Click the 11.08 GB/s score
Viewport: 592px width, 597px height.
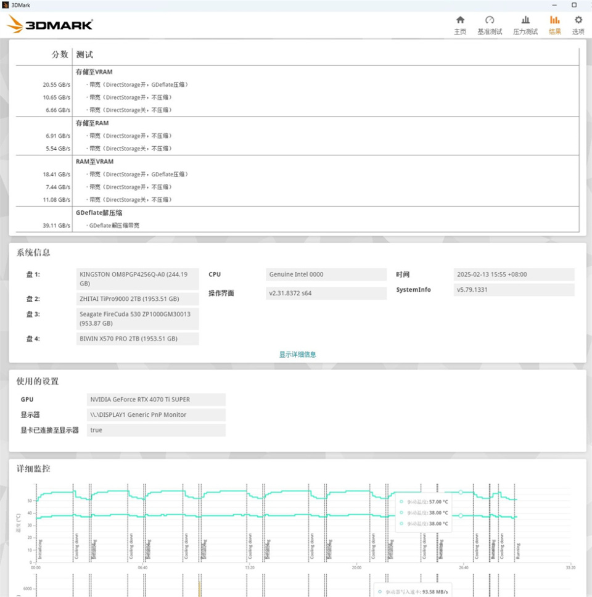click(x=56, y=199)
